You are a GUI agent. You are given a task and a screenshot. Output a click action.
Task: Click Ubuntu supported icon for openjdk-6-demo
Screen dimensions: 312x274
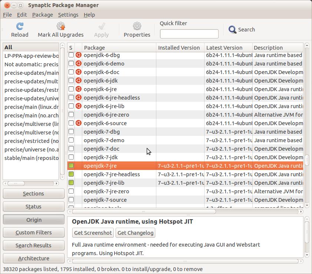[79, 64]
